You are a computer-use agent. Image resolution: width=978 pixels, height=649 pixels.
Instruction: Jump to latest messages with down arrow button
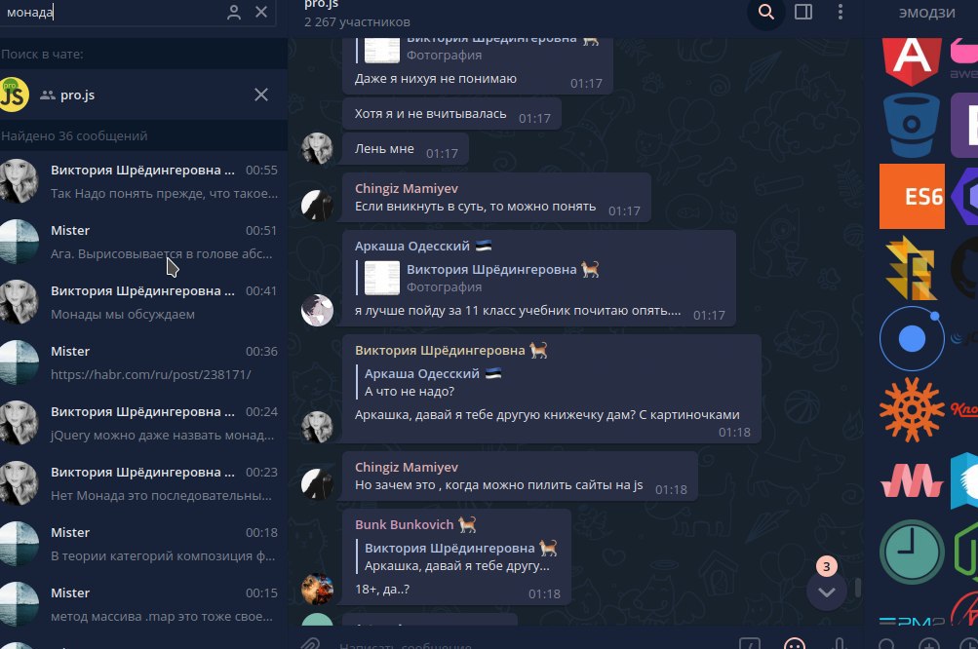tap(827, 592)
